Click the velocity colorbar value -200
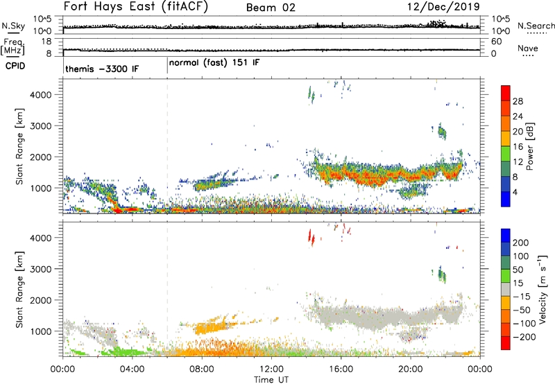The width and height of the screenshot is (555, 384). coord(524,337)
